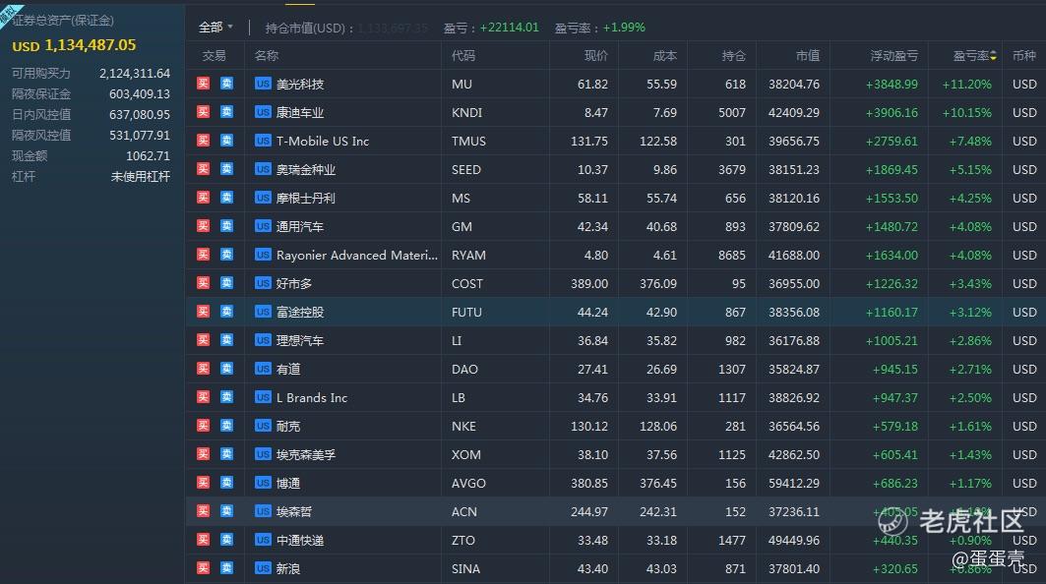Click the buy icon for ACN
1046x584 pixels.
[x=204, y=511]
